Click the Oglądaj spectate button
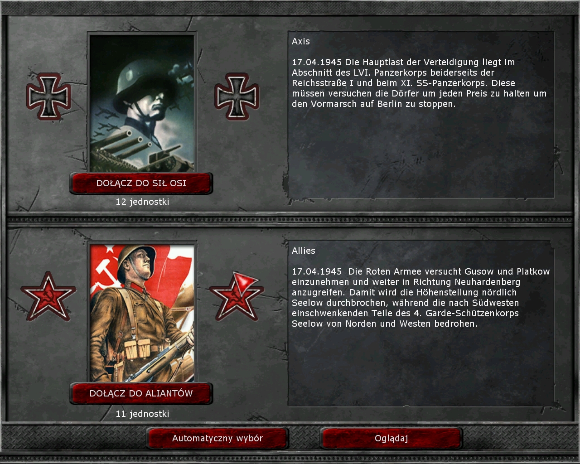 click(391, 438)
